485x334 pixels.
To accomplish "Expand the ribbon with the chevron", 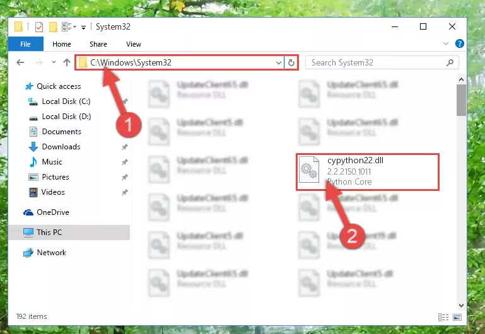I will point(446,43).
